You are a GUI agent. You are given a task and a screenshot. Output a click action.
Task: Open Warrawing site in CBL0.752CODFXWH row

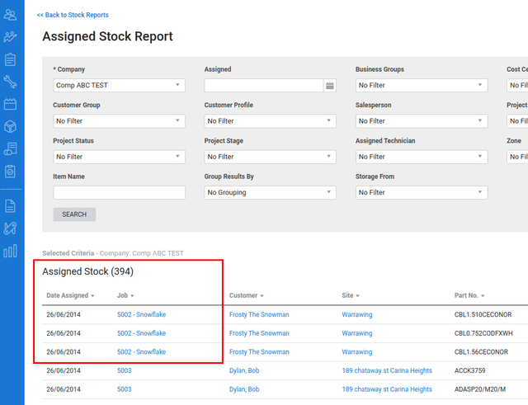(x=357, y=333)
